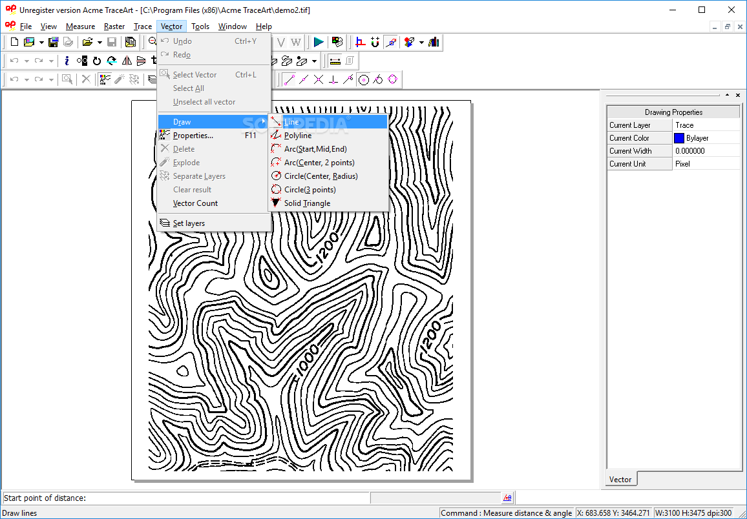Toggle the vector color display button

pyautogui.click(x=104, y=79)
